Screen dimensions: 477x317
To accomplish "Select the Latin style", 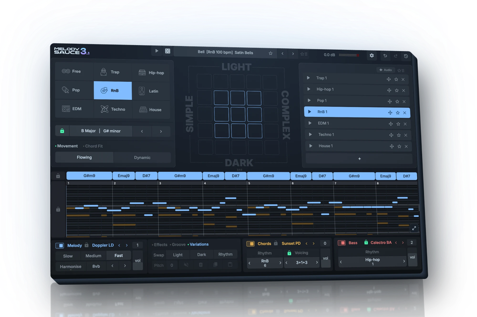I will point(151,91).
